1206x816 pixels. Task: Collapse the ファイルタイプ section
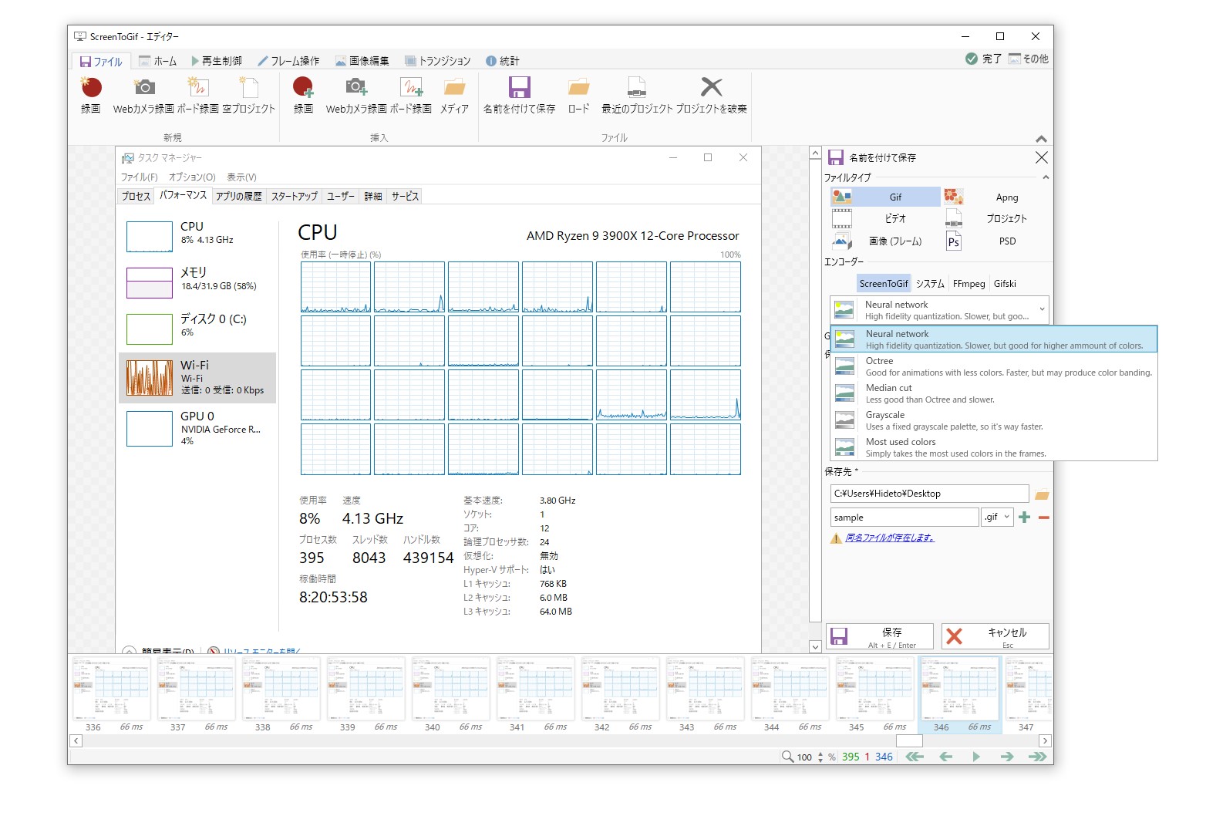(1046, 177)
